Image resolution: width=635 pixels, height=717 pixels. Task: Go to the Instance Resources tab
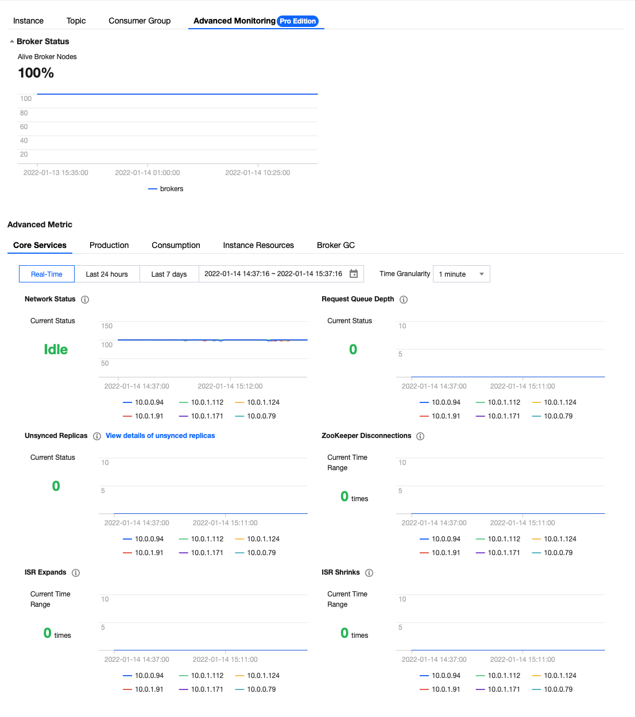(x=258, y=245)
